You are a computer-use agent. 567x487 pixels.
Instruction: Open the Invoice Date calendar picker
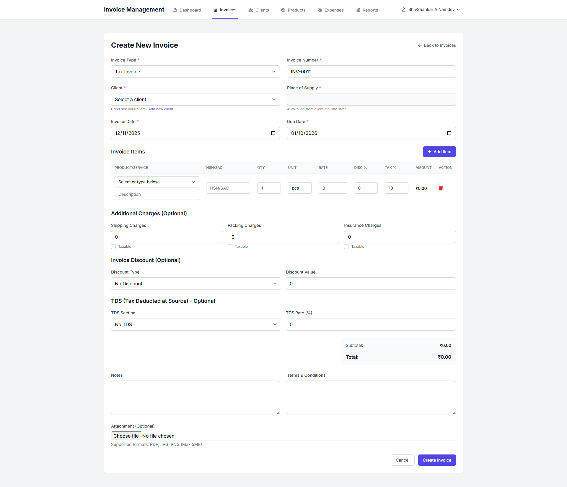pyautogui.click(x=273, y=133)
